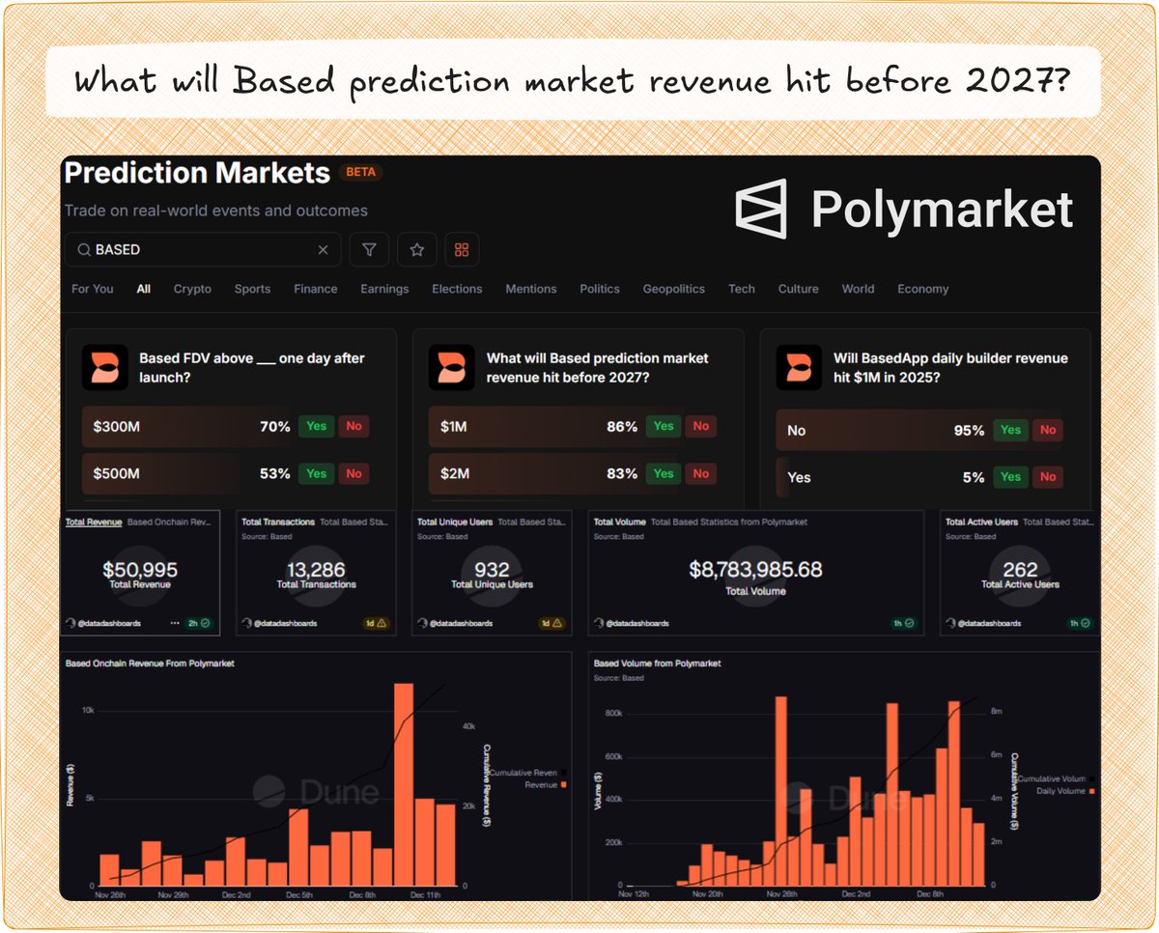1159x933 pixels.
Task: Open the Earnings category tab
Action: click(384, 289)
